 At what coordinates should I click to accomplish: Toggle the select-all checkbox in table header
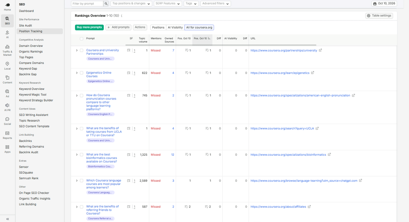(81, 39)
